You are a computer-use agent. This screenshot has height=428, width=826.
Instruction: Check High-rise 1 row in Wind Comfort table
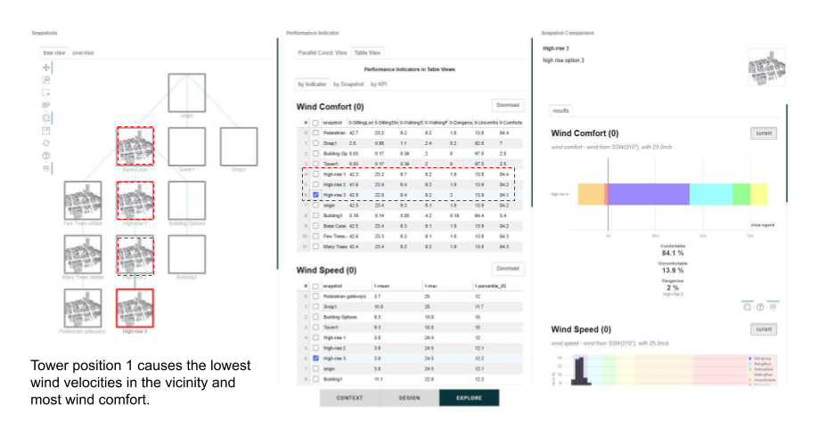315,175
